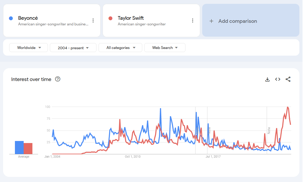Click the Note marker near Jul 2017
The height and width of the screenshot is (182, 303).
(209, 130)
